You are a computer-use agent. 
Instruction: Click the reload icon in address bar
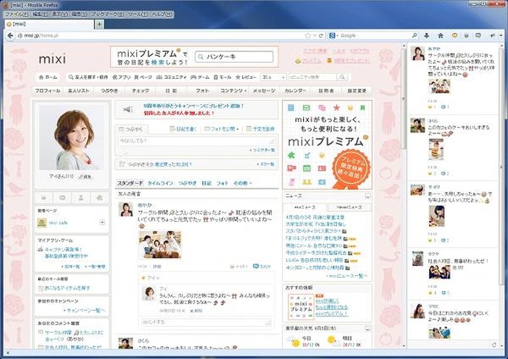[x=321, y=35]
